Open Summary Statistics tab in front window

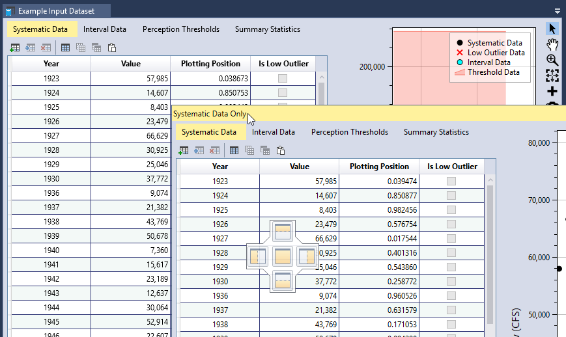coord(436,132)
